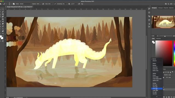Screen dimensions: 175x98
Task: Select the Healing Brush tool
Action: 3,17
